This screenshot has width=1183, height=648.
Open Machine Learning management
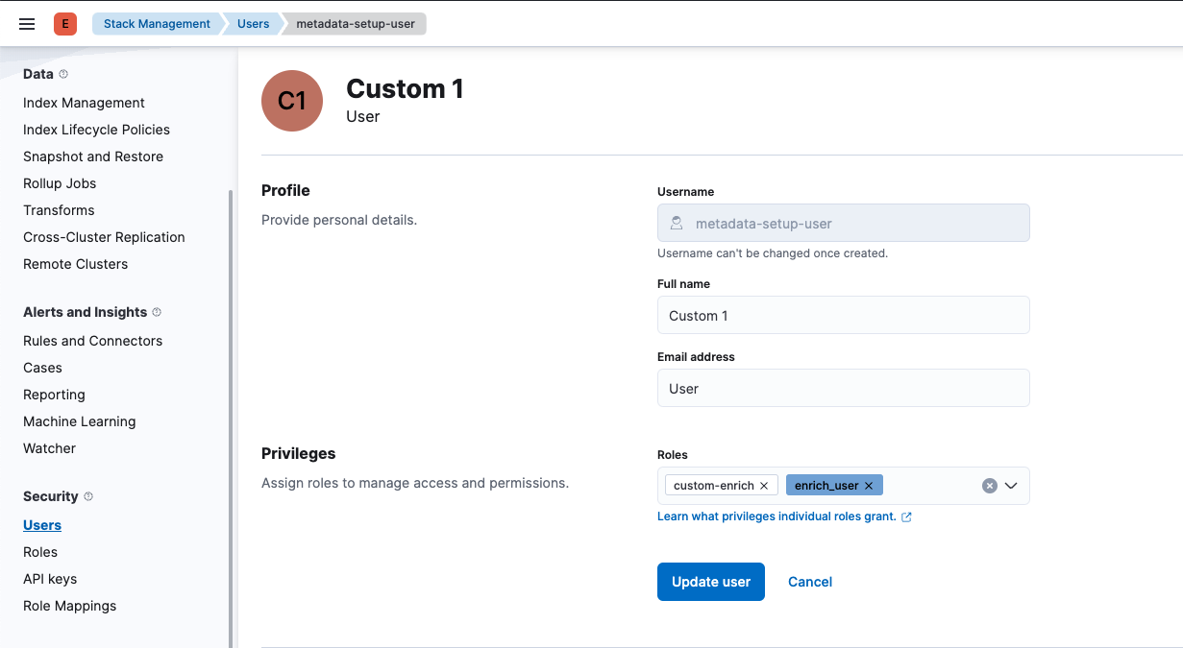pos(79,421)
